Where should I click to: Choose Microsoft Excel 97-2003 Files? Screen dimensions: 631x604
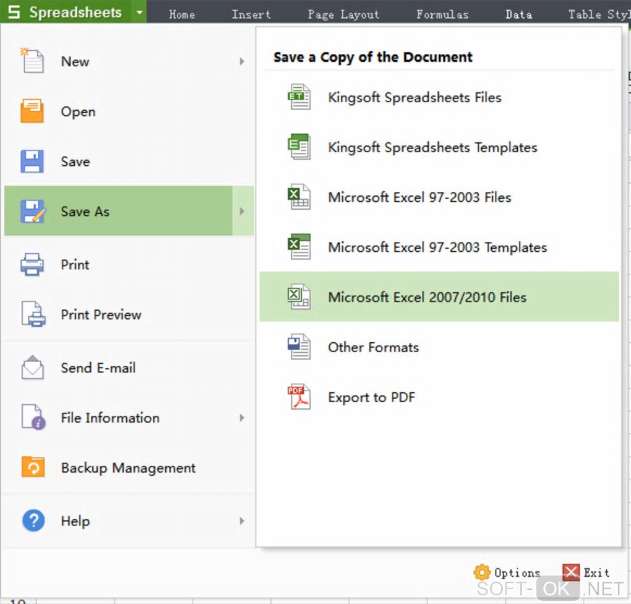(419, 197)
